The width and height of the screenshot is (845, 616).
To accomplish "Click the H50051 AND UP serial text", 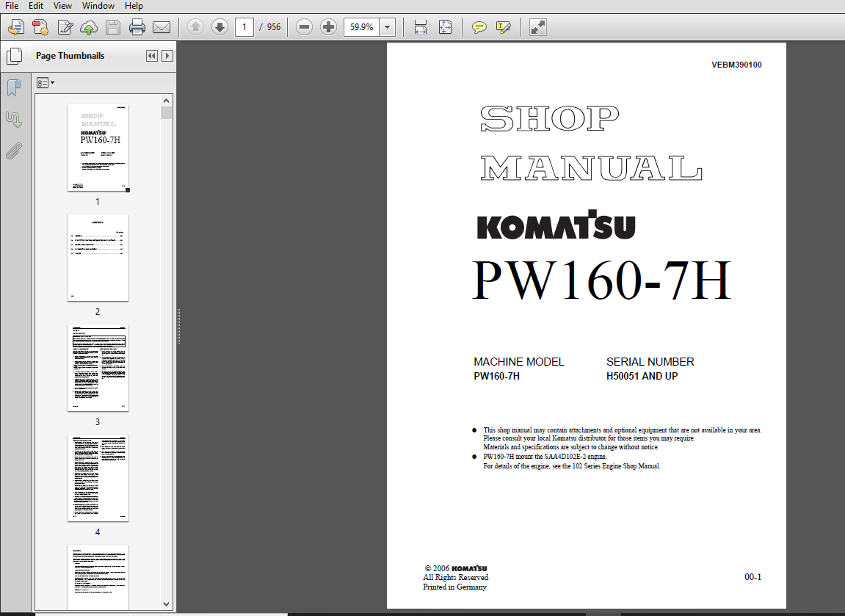I will click(642, 376).
